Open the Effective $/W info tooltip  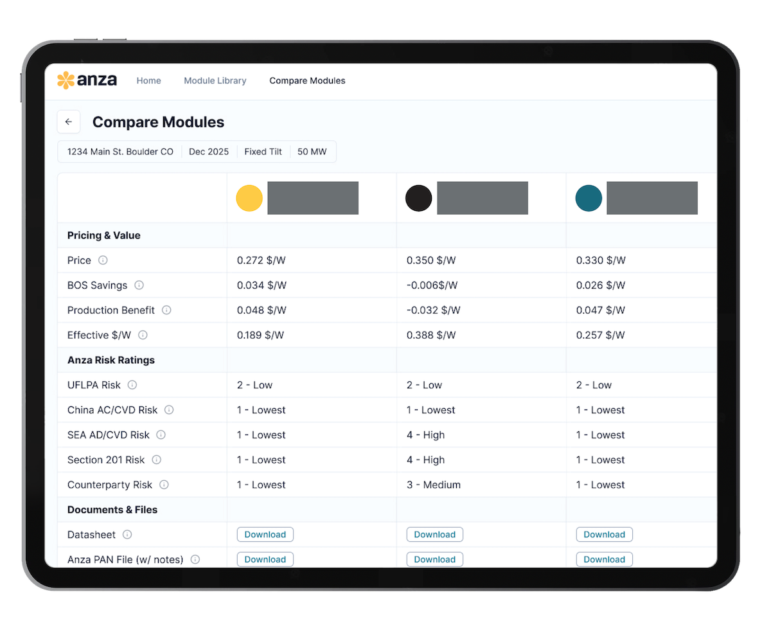pos(142,335)
